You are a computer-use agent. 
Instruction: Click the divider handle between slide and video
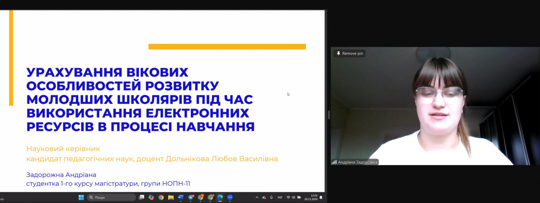point(328,115)
